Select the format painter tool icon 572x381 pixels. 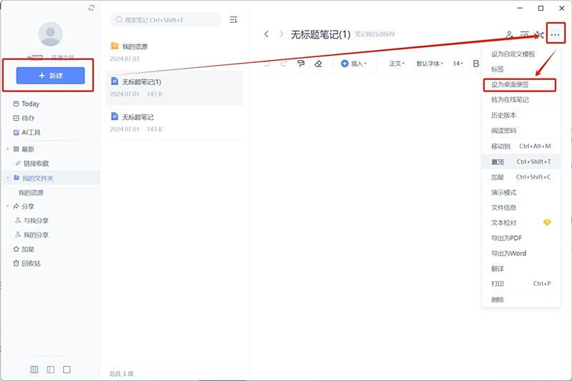click(301, 64)
